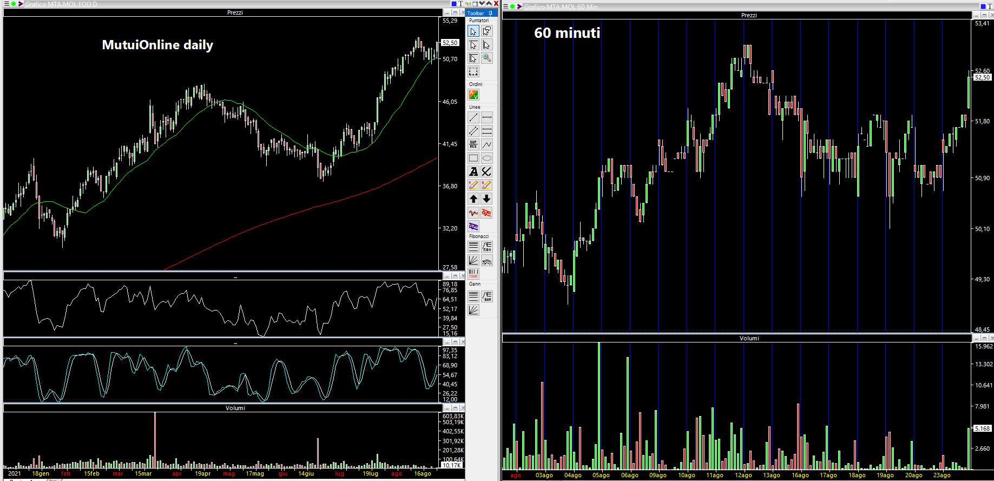This screenshot has width=994, height=481.
Task: Click the 11ago date label on hourly axis
Action: [x=714, y=476]
